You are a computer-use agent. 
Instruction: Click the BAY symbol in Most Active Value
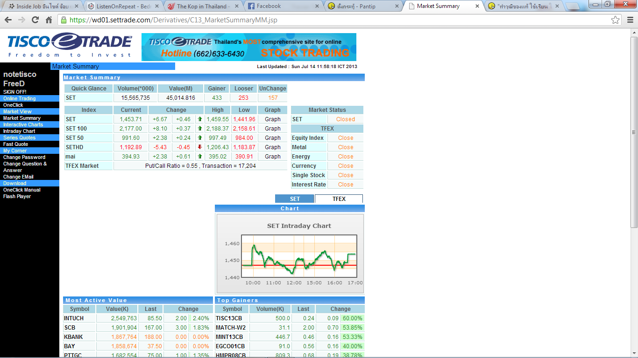(70, 346)
